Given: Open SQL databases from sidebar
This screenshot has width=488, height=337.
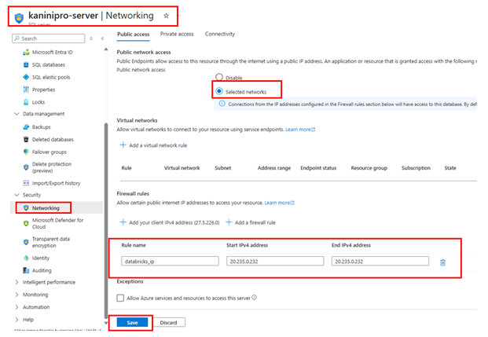Looking at the screenshot, I should [x=49, y=64].
